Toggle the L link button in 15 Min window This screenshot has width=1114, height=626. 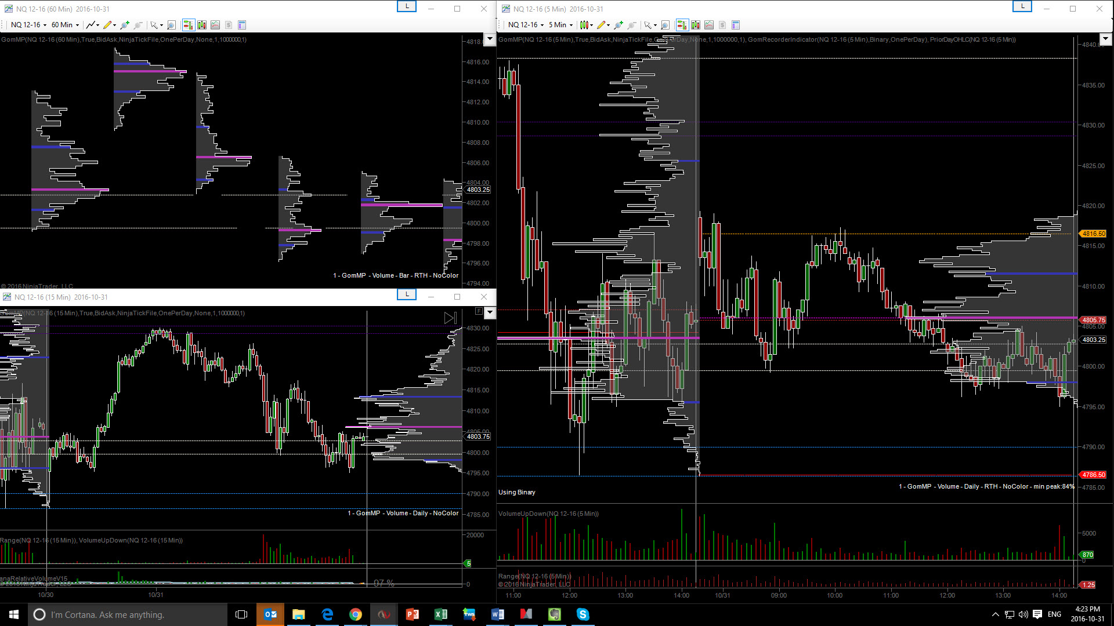(407, 294)
